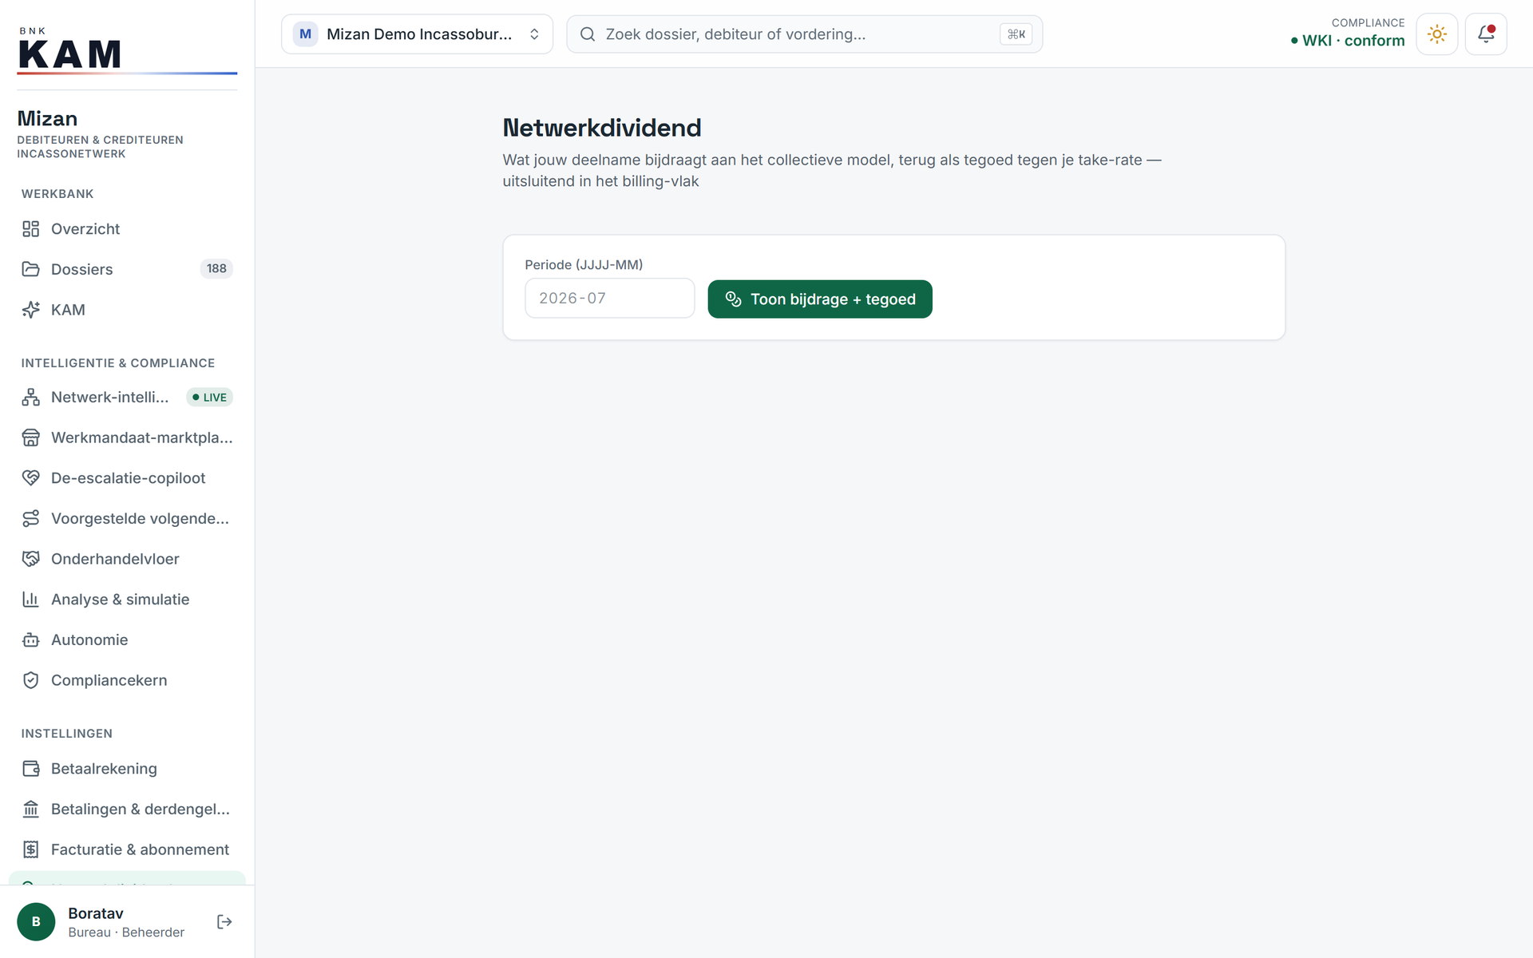Click the up-down chevron of bureau switcher
Viewport: 1533px width, 958px height.
point(534,34)
